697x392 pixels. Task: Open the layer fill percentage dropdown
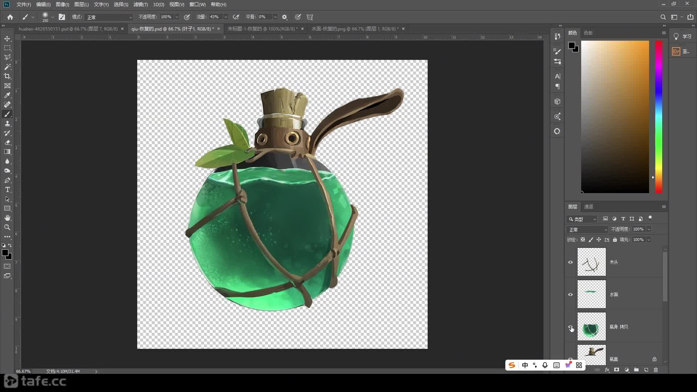tap(649, 240)
